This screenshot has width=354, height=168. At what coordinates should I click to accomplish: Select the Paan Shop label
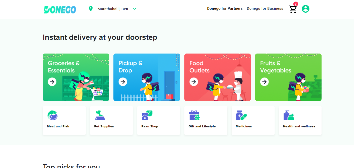(150, 126)
